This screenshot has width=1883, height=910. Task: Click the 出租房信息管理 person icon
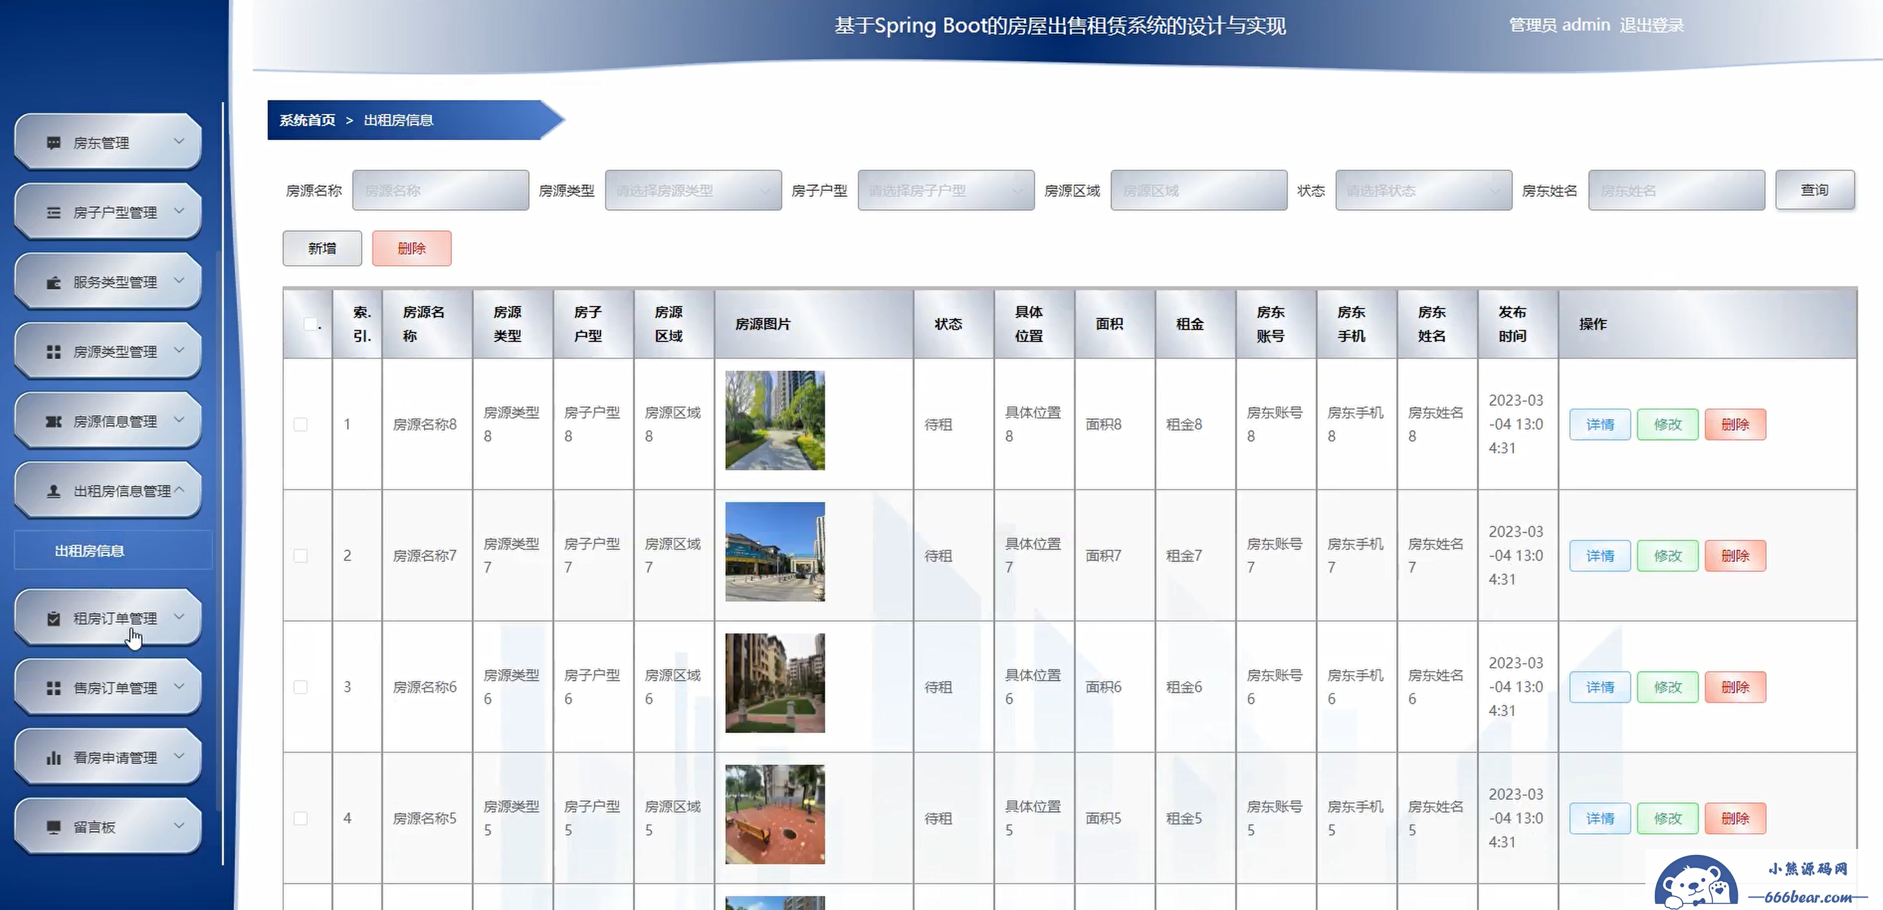[53, 491]
